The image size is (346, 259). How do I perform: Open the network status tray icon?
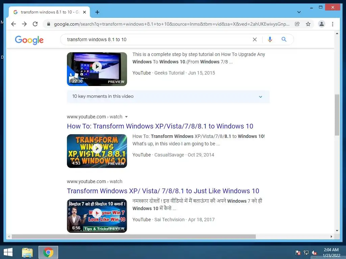(x=306, y=253)
